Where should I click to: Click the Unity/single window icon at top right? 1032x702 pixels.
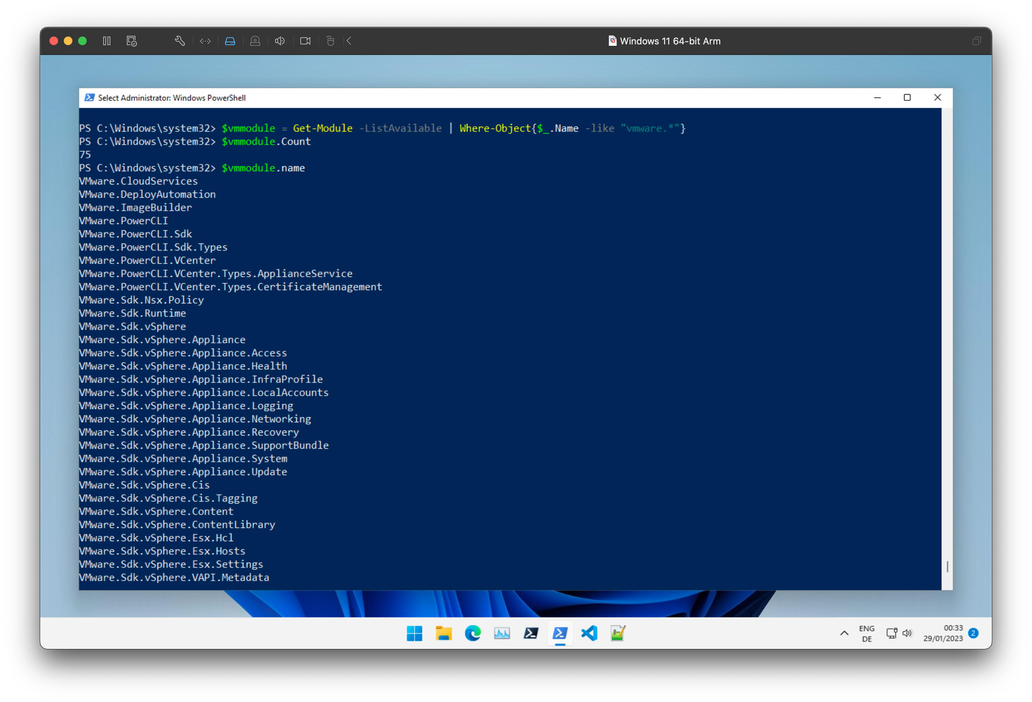click(976, 41)
